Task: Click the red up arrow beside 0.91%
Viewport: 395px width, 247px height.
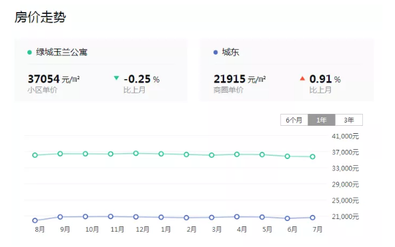Action: pos(302,79)
